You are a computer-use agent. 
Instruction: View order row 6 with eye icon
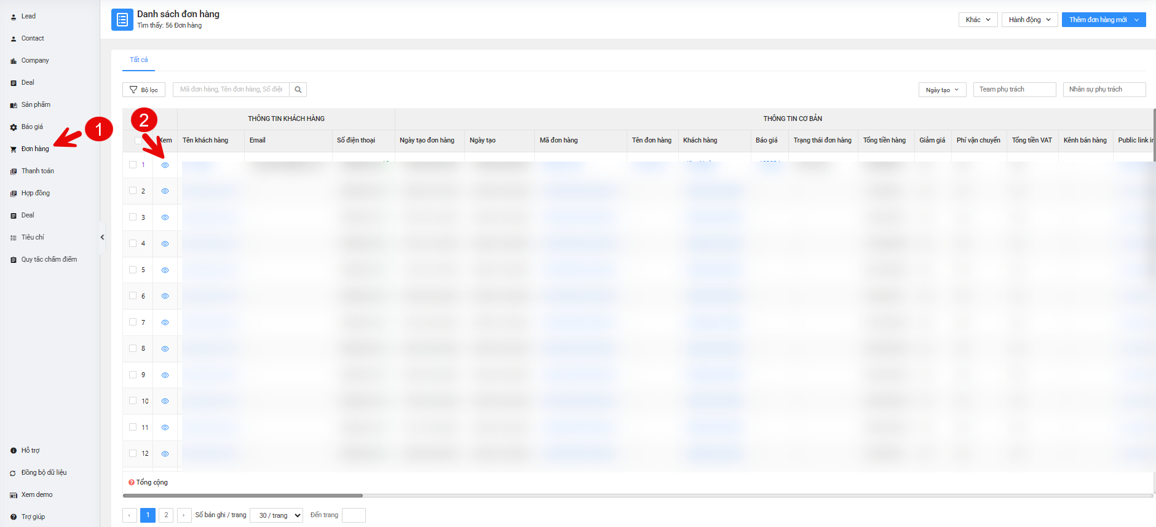coord(165,296)
